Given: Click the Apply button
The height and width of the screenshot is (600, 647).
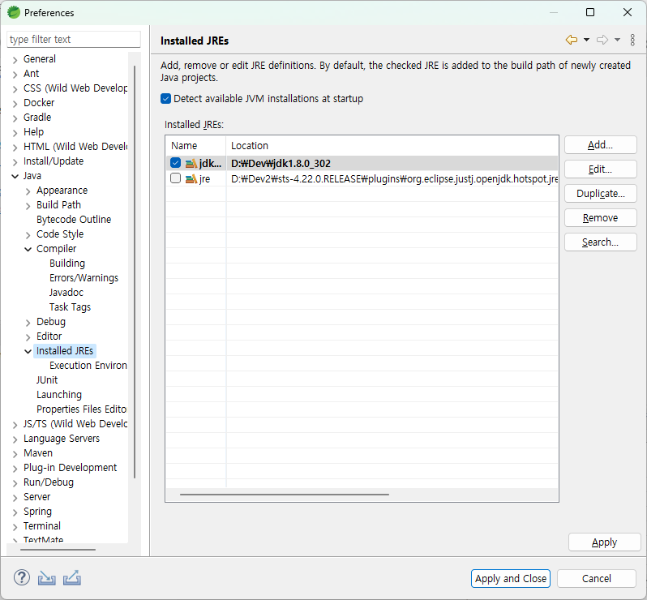Looking at the screenshot, I should point(605,542).
